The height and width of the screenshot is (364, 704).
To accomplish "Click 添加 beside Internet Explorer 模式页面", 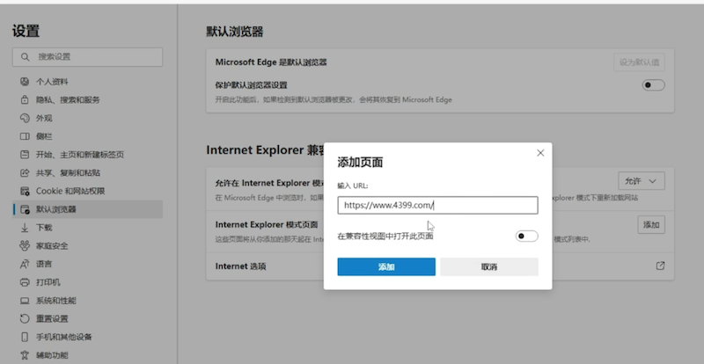I will (x=650, y=225).
